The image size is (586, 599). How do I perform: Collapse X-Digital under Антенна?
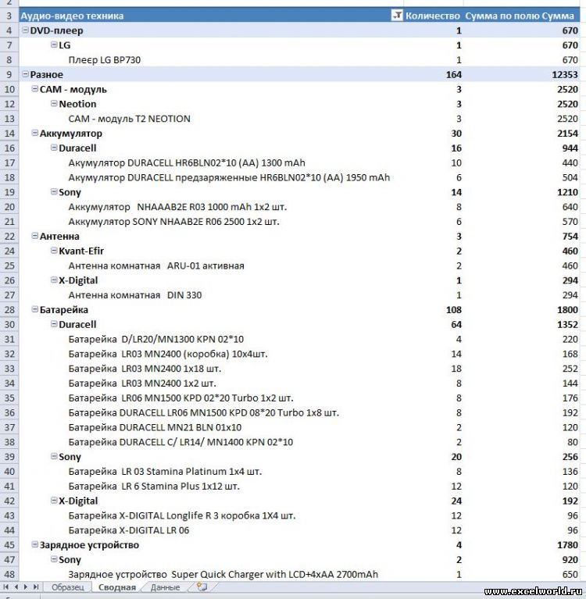54,280
